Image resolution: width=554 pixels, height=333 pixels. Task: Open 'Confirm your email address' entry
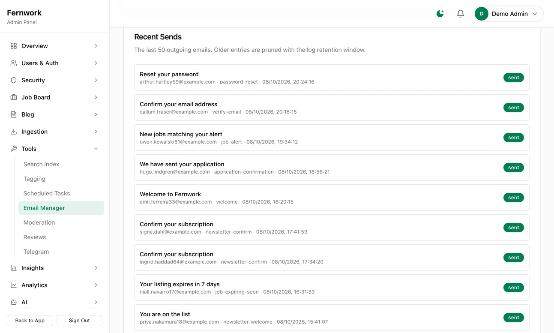[x=332, y=108]
